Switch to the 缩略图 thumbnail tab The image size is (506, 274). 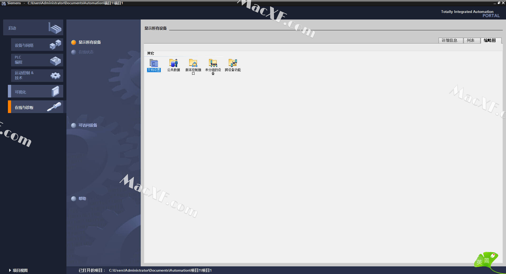tap(490, 41)
